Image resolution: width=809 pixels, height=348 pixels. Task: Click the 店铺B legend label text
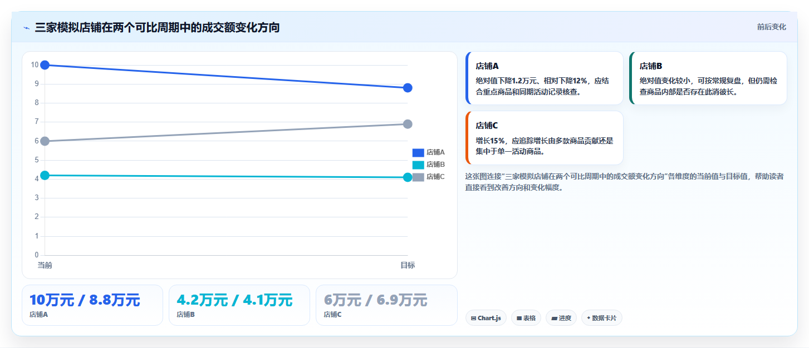[435, 165]
